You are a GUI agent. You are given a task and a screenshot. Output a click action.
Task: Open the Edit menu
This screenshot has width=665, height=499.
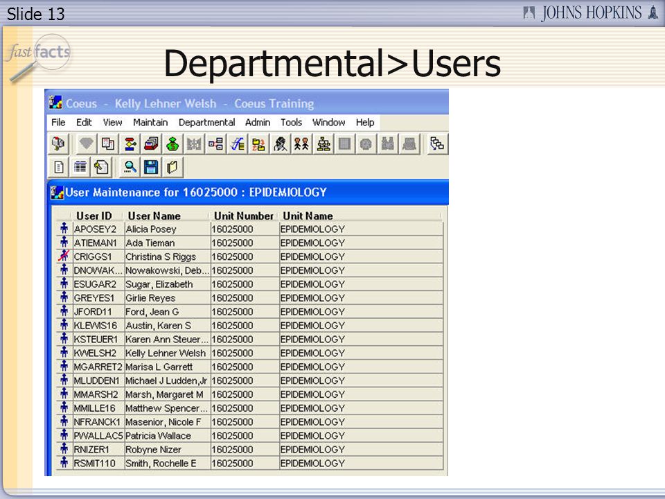pyautogui.click(x=84, y=123)
